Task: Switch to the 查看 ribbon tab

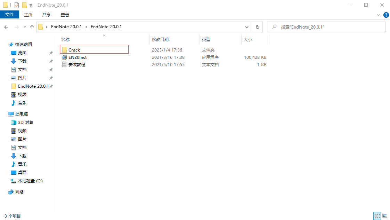Action: (x=65, y=15)
